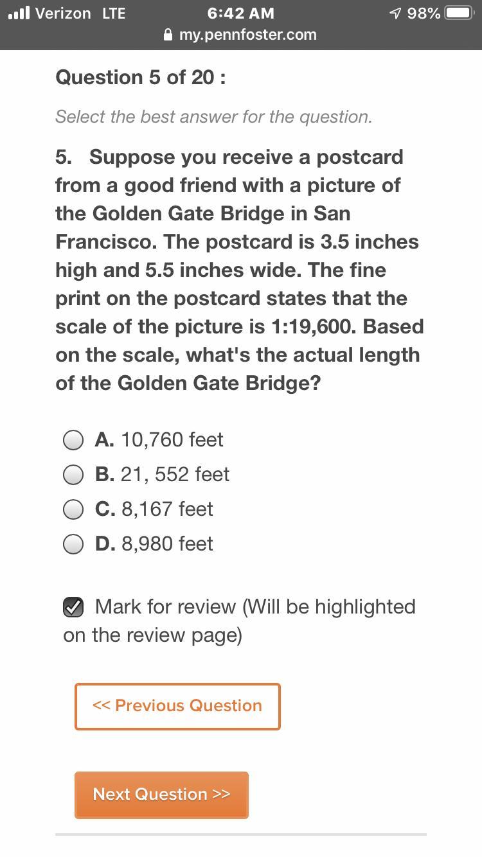
Task: Uncheck the Mark for review checkbox
Action: point(73,607)
